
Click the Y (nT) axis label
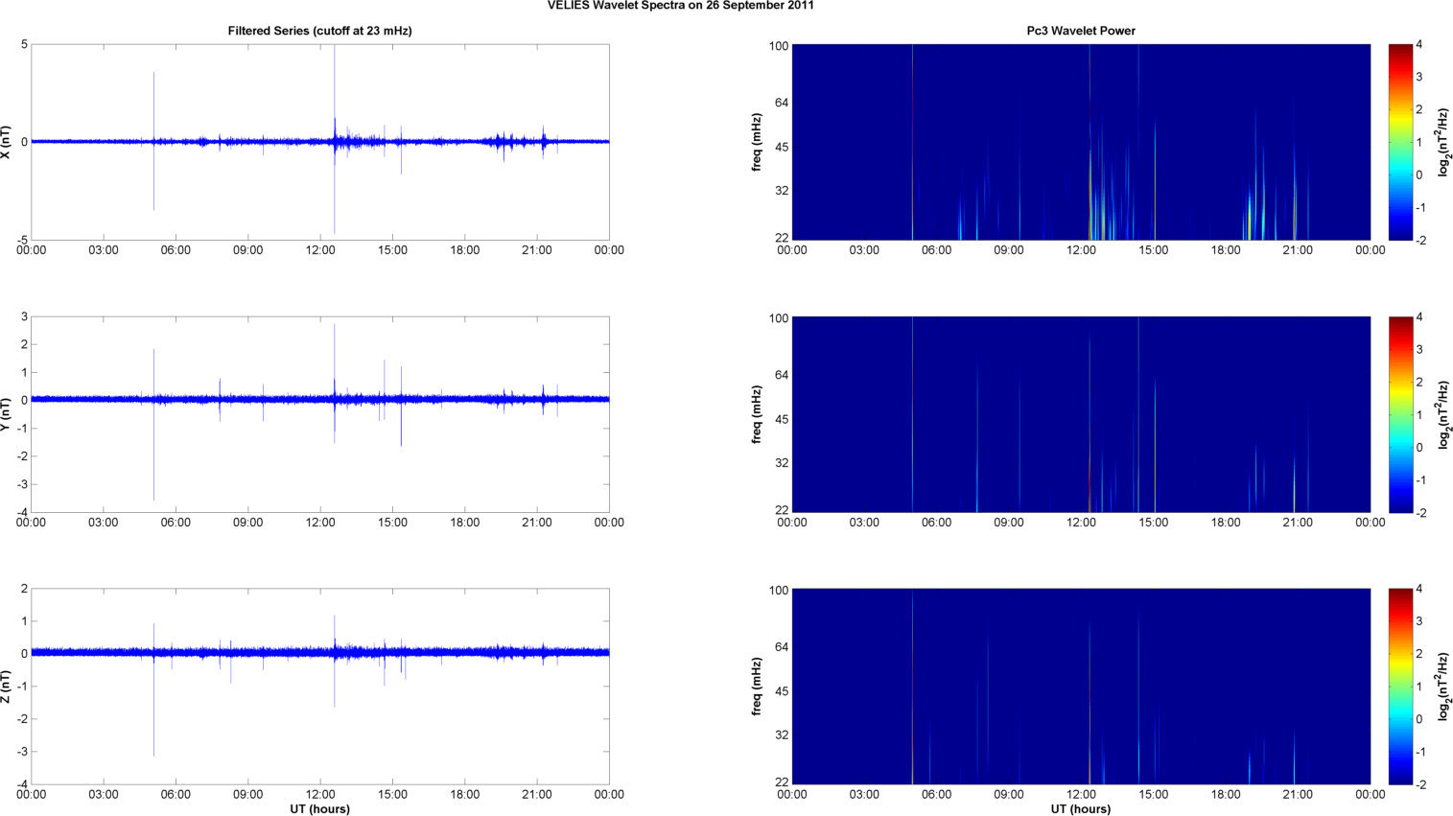(x=8, y=414)
